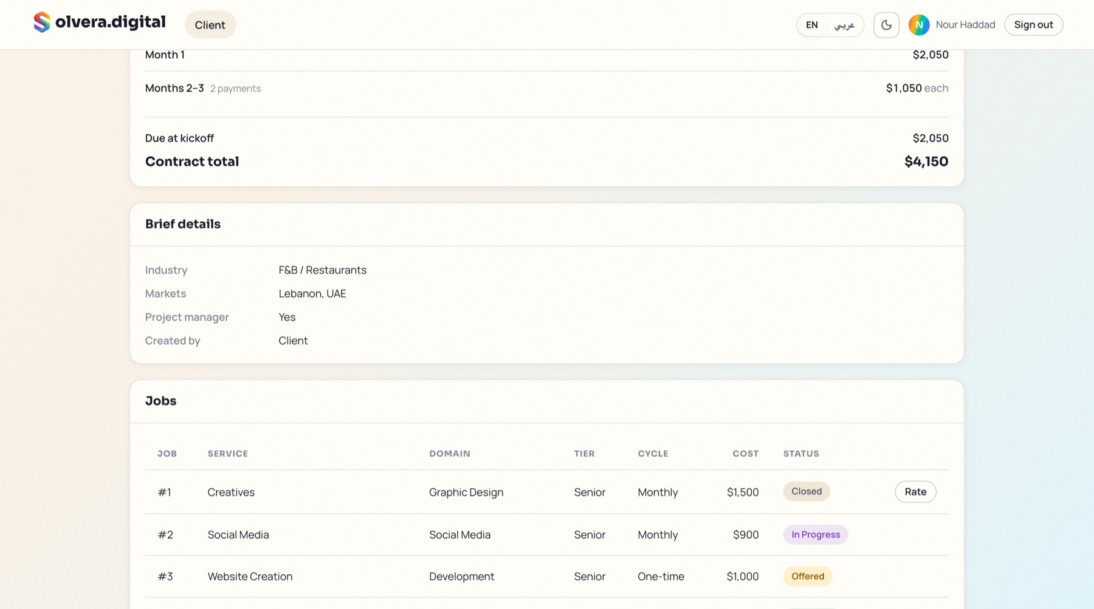
Task: Click the Graphic Design domain cell
Action: tap(466, 492)
